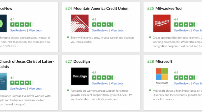Click the #28 Microsoft company heading
This screenshot has width=202, height=112.
[160, 61]
